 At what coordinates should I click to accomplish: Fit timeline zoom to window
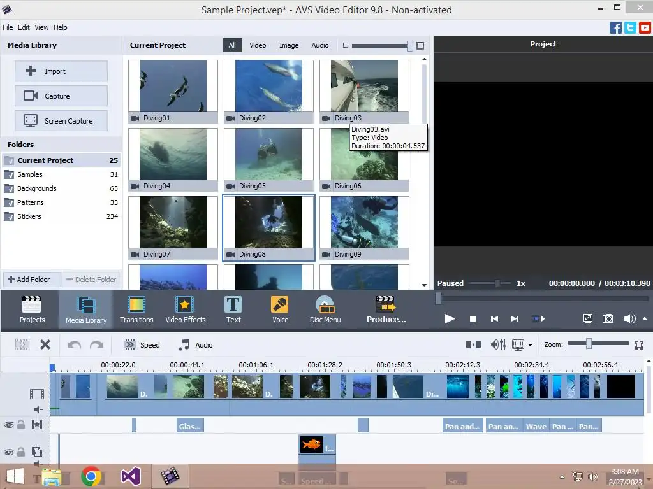pos(639,344)
